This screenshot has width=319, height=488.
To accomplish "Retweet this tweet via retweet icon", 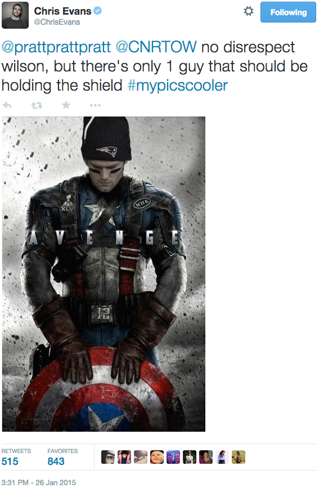I will 37,105.
